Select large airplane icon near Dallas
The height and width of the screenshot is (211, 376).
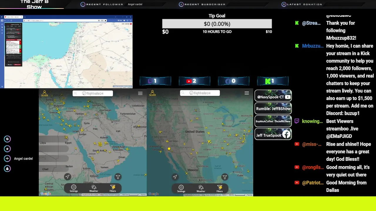pyautogui.click(x=209, y=142)
